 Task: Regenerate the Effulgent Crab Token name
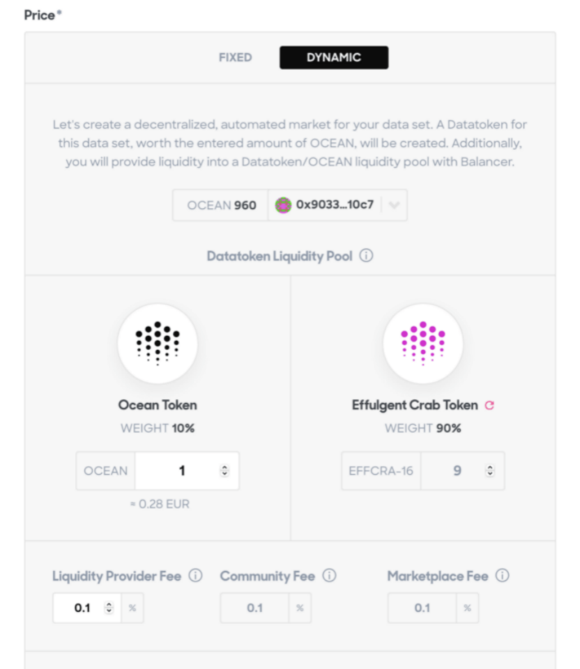(489, 406)
